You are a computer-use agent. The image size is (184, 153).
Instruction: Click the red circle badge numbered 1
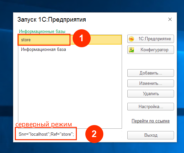(82, 38)
